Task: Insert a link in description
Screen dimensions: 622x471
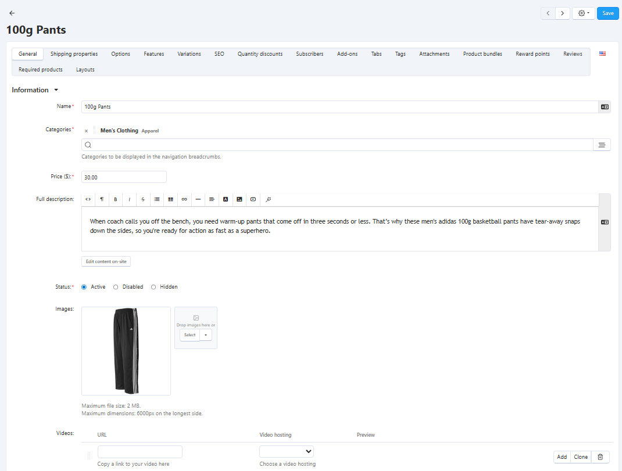Action: [x=184, y=199]
